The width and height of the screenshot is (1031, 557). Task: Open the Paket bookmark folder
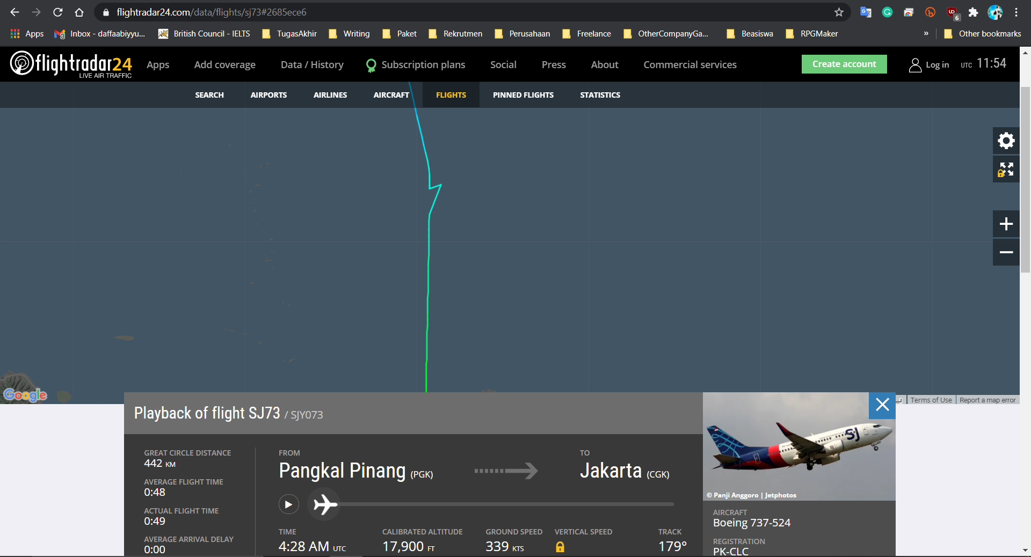point(400,34)
